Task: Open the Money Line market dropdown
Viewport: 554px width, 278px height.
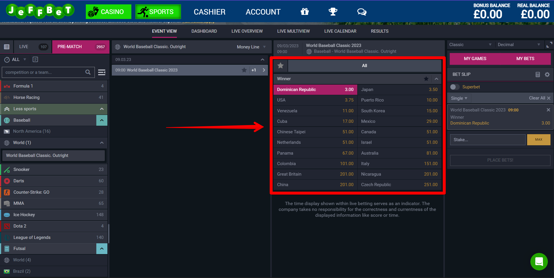Action: 251,47
